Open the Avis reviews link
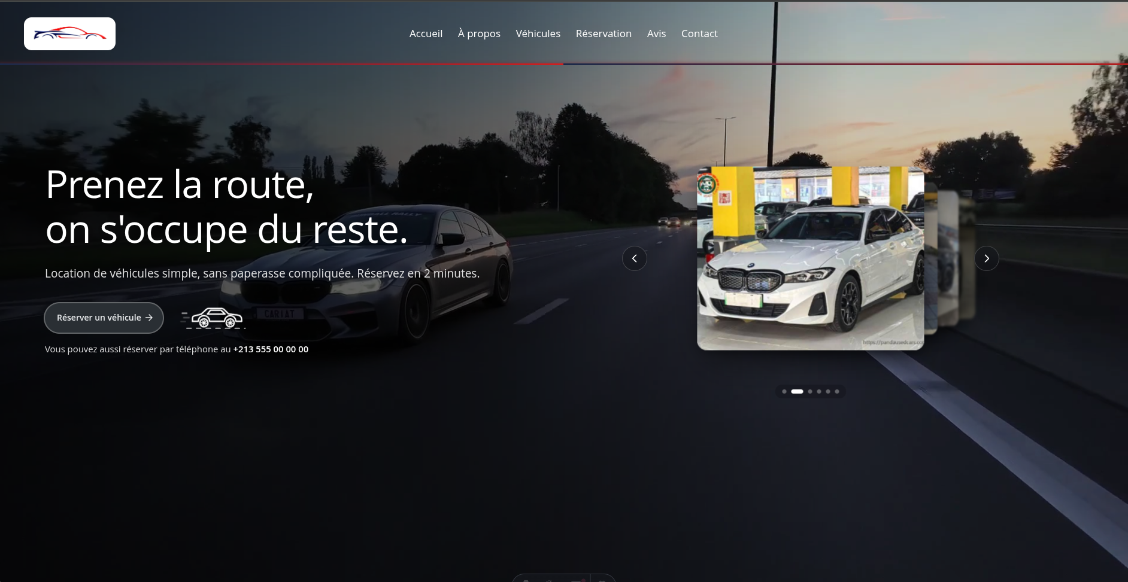1128x582 pixels. 656,33
